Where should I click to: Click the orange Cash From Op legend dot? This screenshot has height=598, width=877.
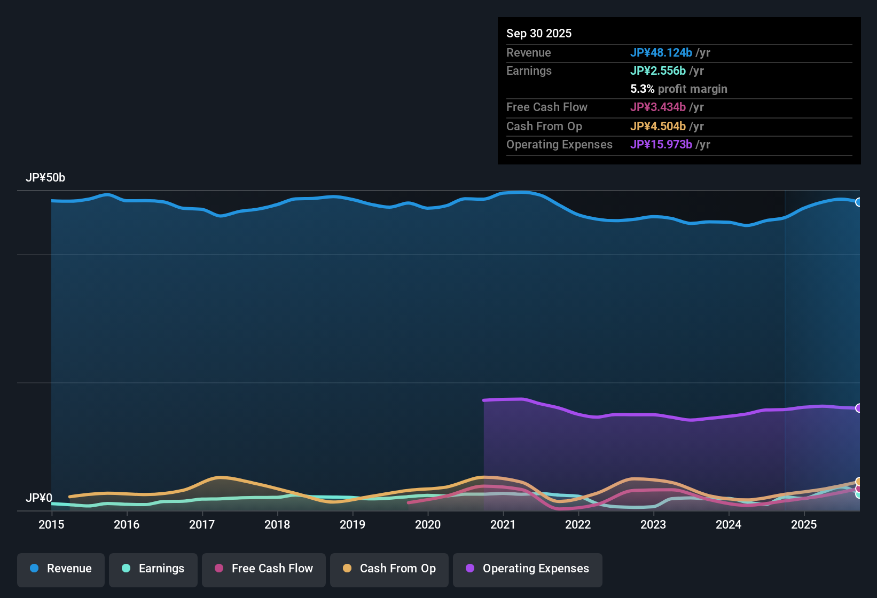(x=347, y=569)
